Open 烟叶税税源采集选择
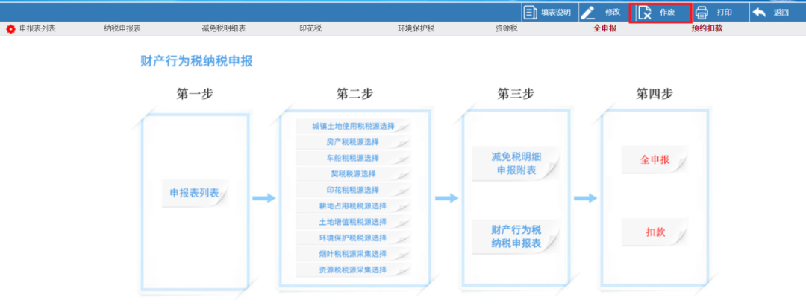 coord(352,254)
